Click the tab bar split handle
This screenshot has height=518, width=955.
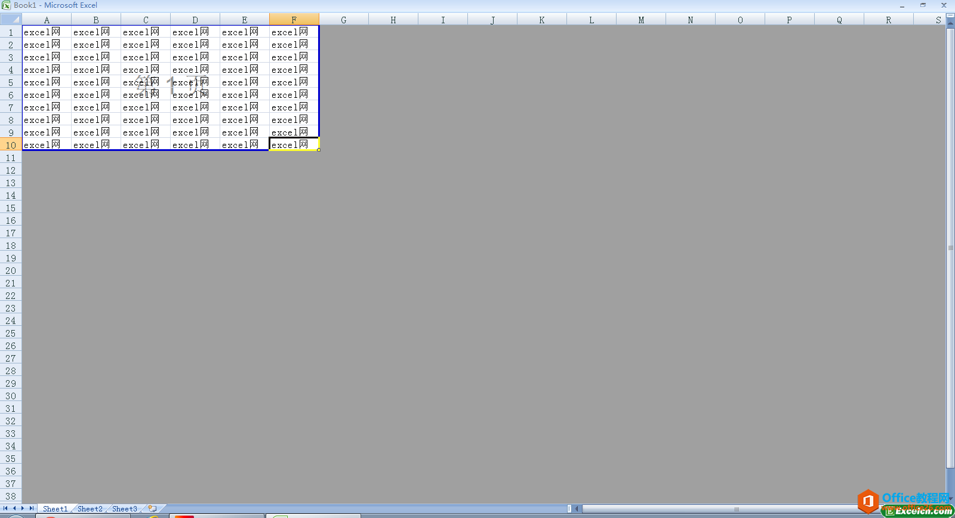tap(569, 509)
